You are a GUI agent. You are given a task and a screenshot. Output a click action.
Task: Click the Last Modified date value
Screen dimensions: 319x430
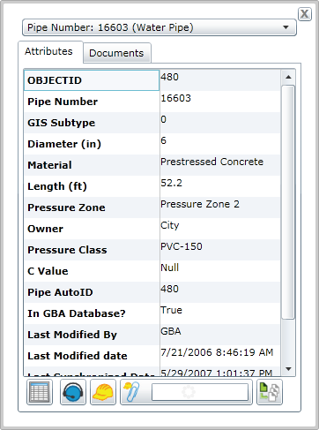tap(217, 352)
